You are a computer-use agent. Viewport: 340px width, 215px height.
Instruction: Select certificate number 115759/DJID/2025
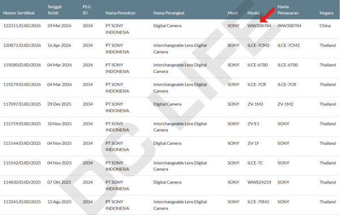22,124
